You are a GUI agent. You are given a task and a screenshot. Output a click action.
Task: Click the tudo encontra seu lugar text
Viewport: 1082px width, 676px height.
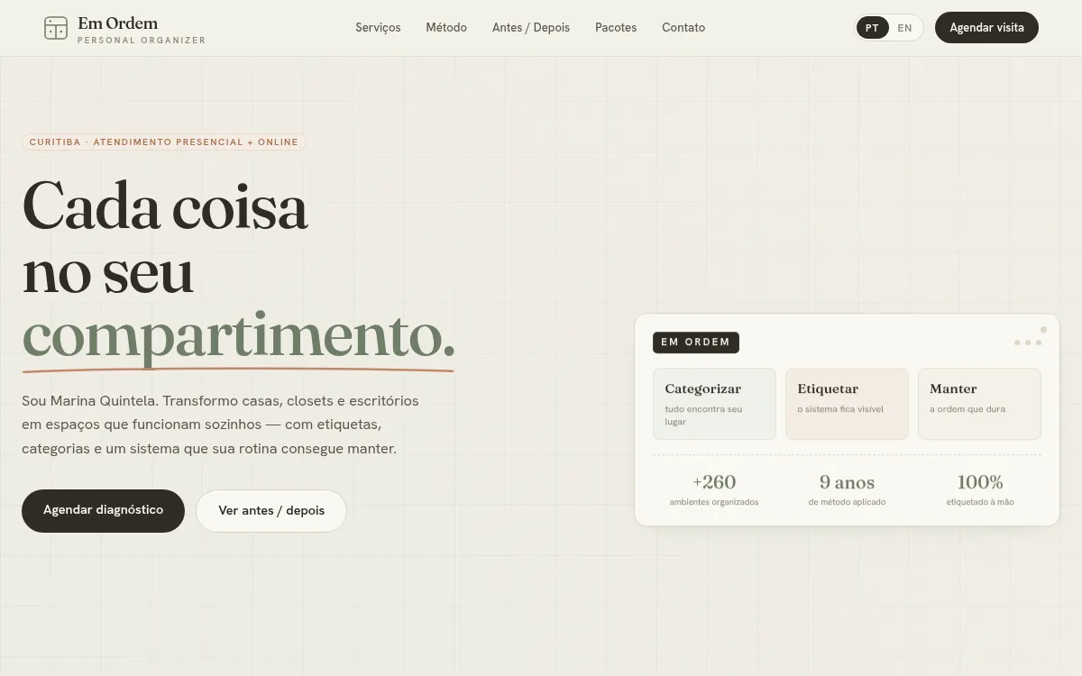(703, 416)
